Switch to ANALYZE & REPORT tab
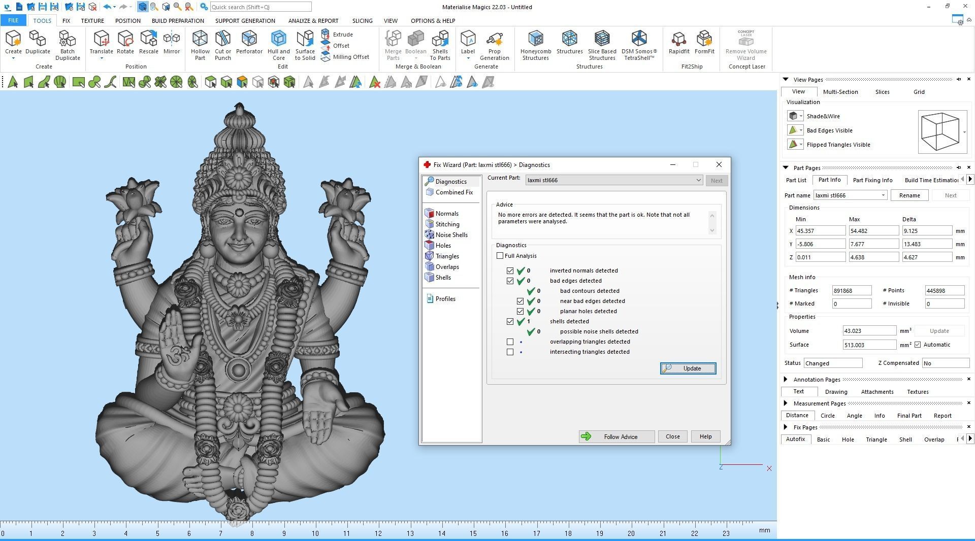The image size is (975, 541). [x=313, y=21]
